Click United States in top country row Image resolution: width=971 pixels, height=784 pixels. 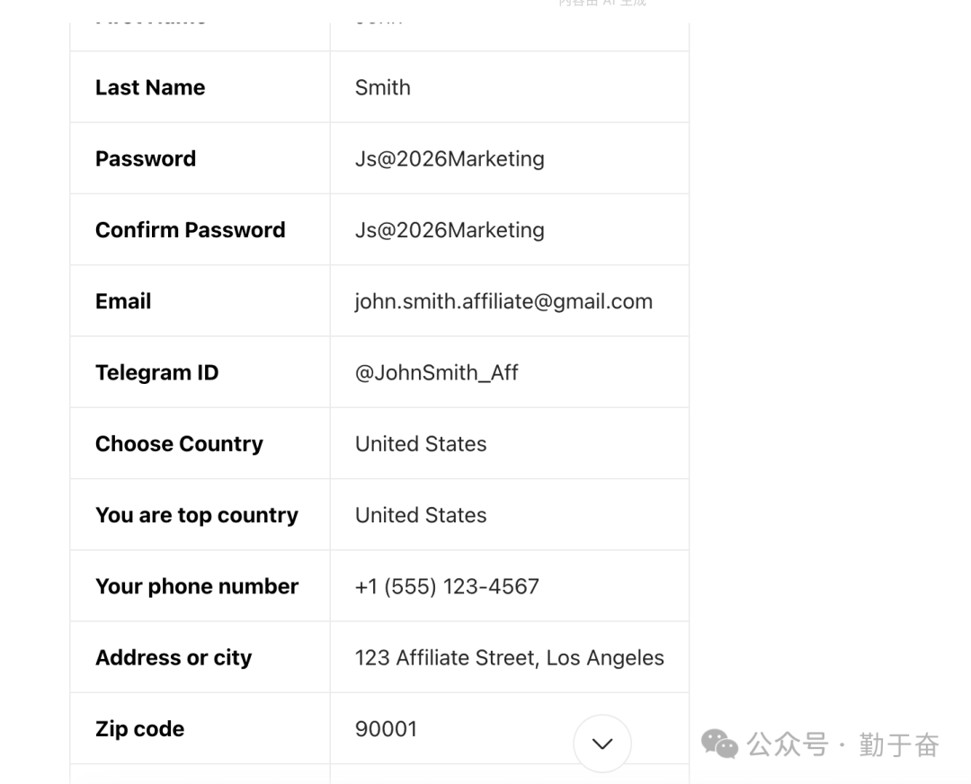click(x=421, y=515)
